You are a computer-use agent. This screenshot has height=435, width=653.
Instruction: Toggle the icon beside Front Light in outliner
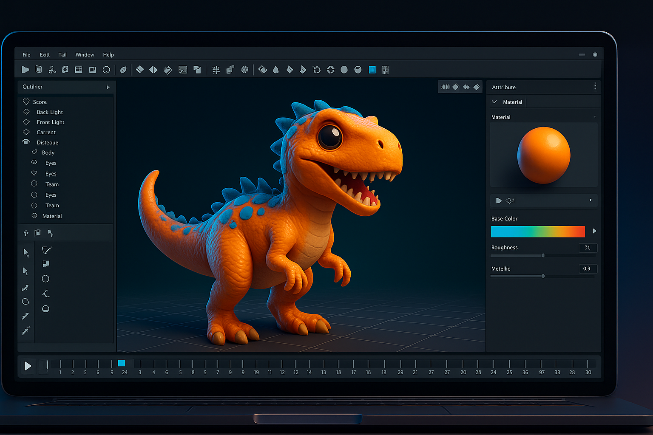26,122
